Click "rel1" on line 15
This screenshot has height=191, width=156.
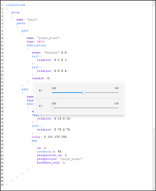[x=35, y=56]
